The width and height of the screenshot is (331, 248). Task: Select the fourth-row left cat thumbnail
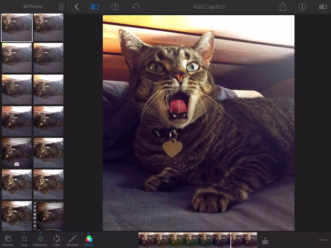pyautogui.click(x=17, y=121)
